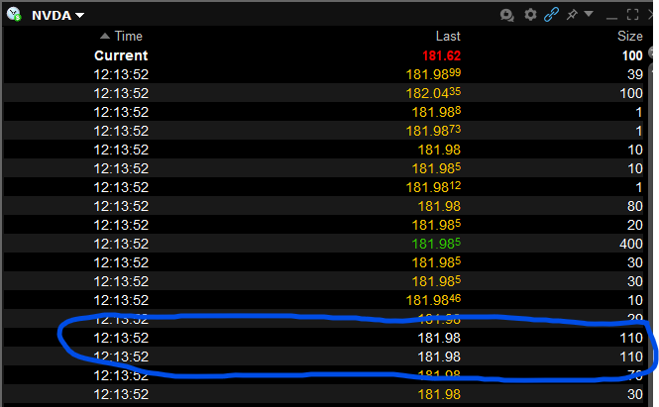The image size is (659, 407).
Task: Select the green 181.985 trade with size 400
Action: (x=438, y=244)
